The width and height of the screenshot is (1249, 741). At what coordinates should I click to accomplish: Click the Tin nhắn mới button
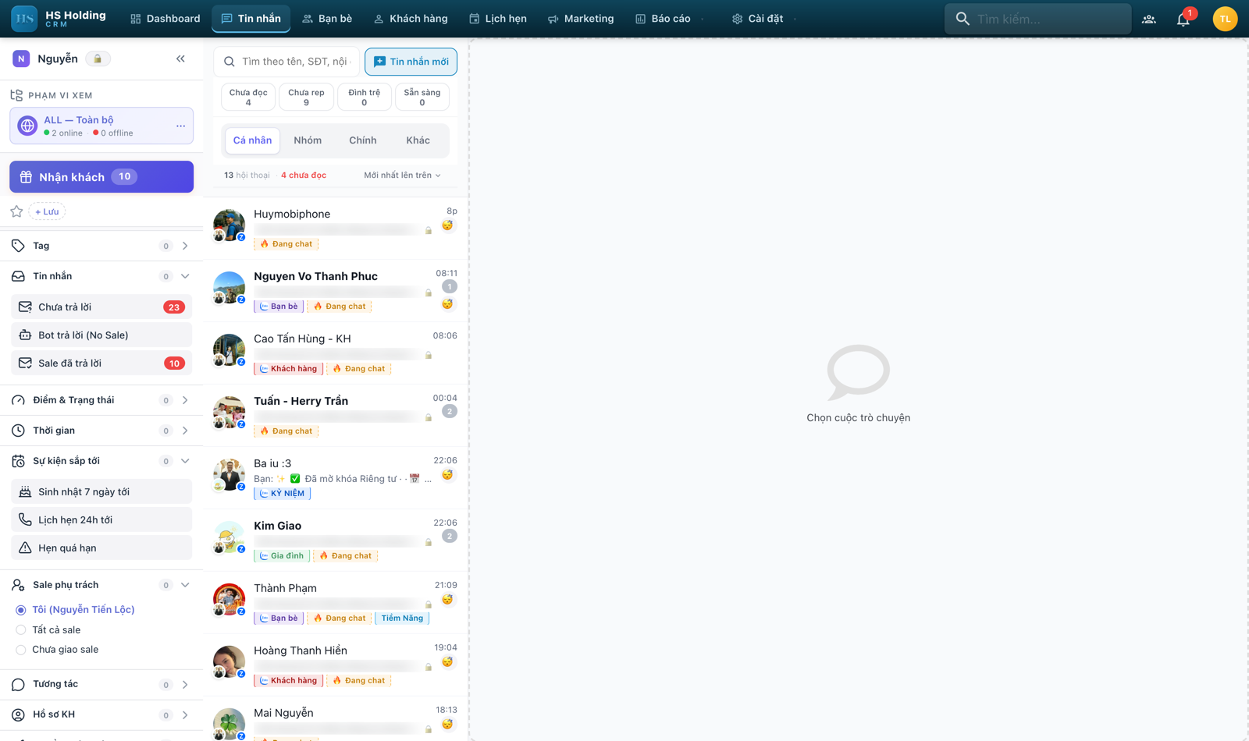coord(411,62)
